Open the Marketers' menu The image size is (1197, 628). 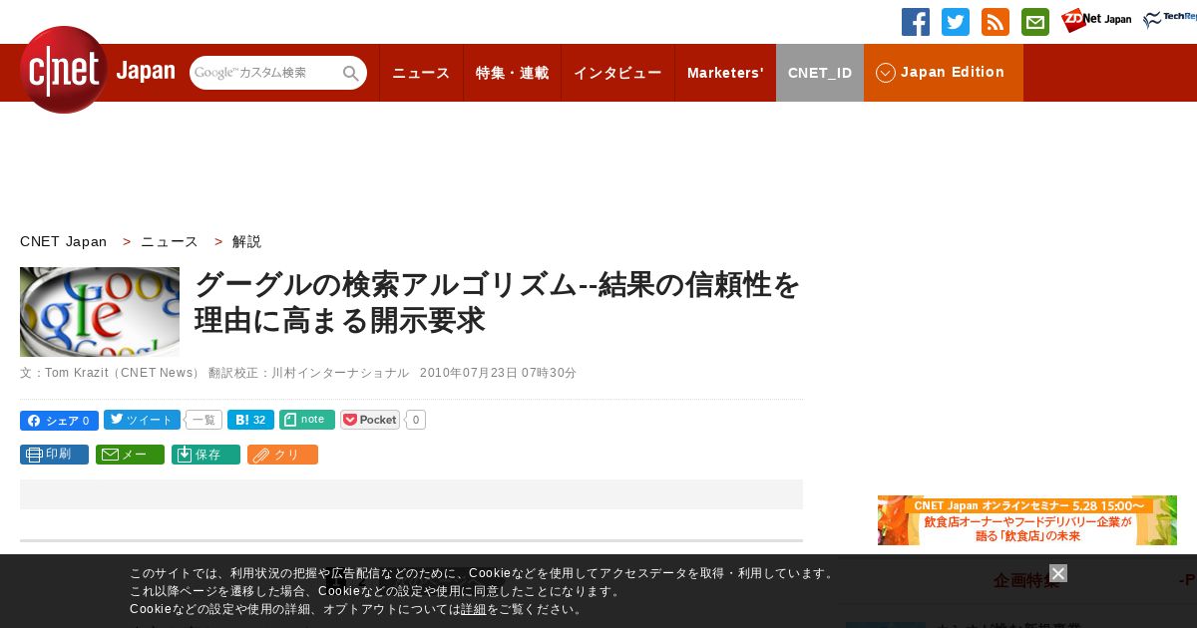click(x=725, y=73)
